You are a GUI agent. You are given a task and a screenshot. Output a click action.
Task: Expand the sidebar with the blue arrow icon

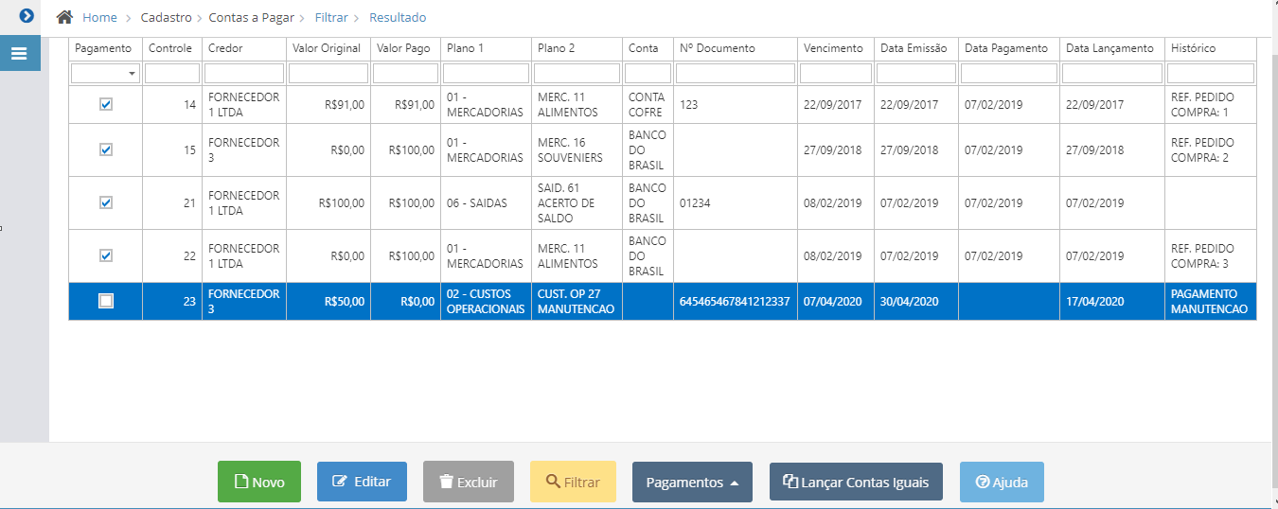point(27,15)
